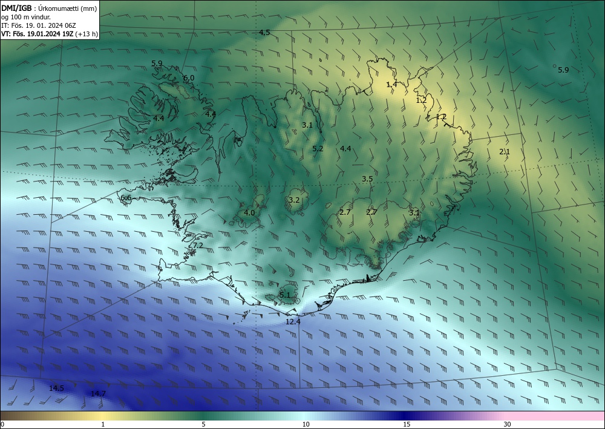Click the '5' tick on the color scale

click(203, 424)
